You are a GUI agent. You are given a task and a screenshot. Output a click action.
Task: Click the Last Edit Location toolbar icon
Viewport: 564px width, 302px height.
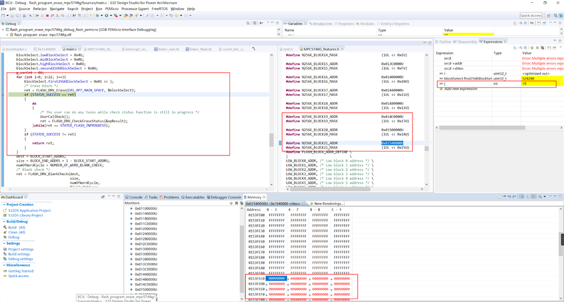click(x=171, y=15)
